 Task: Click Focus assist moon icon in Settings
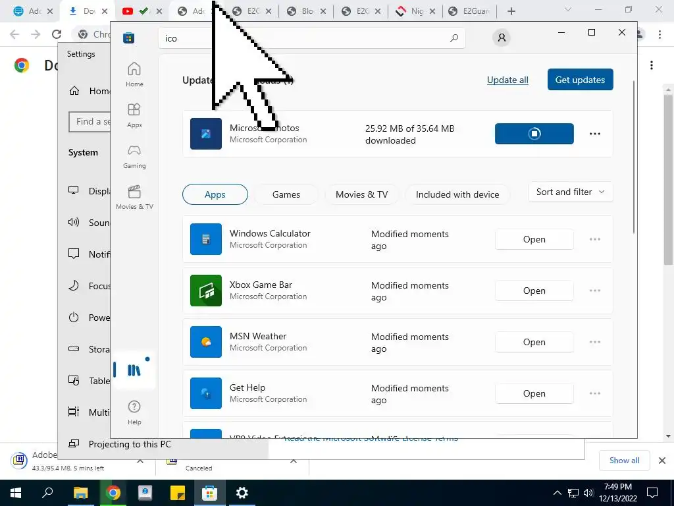(x=74, y=286)
